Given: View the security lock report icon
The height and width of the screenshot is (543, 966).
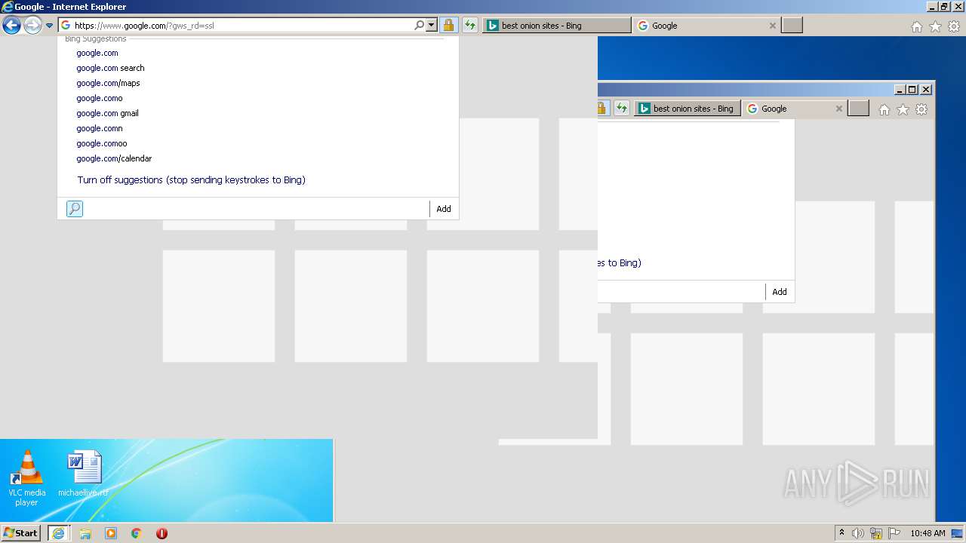Looking at the screenshot, I should point(448,26).
